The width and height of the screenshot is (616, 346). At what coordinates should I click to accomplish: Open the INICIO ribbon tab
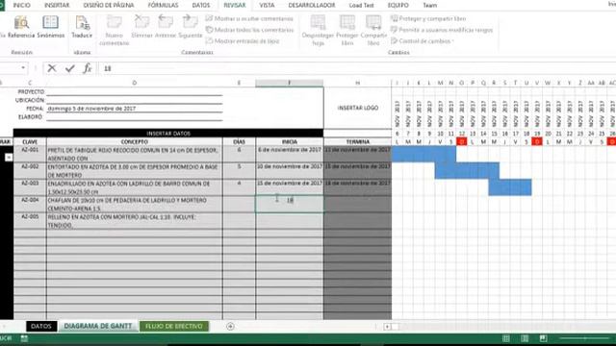pyautogui.click(x=21, y=5)
